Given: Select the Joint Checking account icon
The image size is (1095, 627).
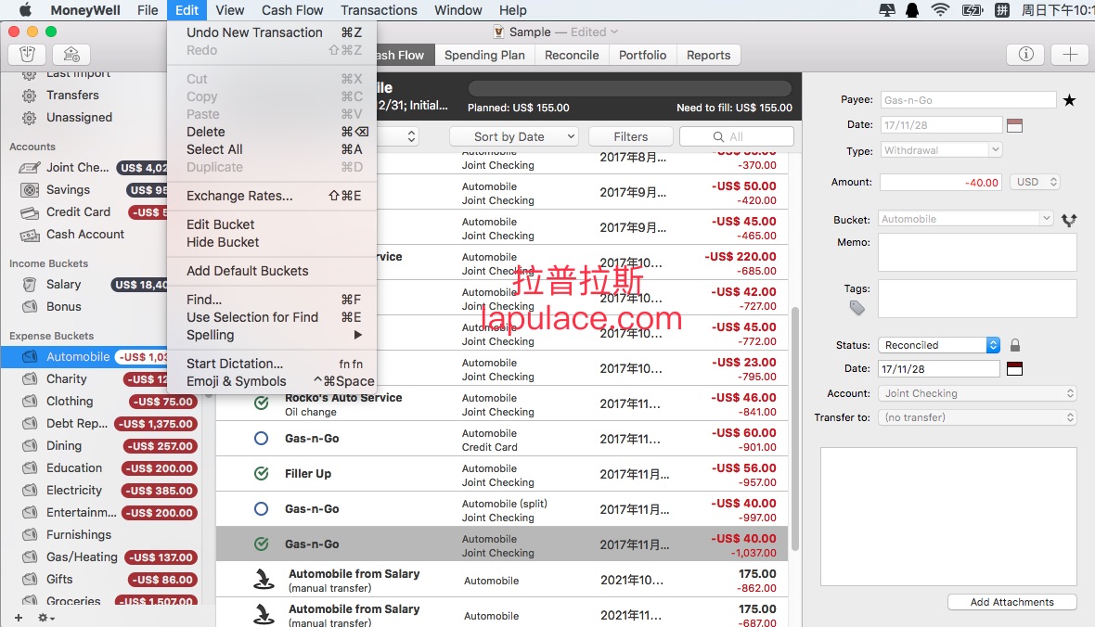Looking at the screenshot, I should click(x=30, y=168).
